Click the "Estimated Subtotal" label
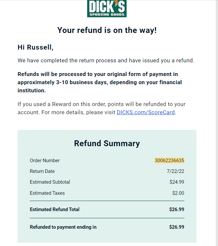Viewport: 218px width, 246px height. point(50,182)
